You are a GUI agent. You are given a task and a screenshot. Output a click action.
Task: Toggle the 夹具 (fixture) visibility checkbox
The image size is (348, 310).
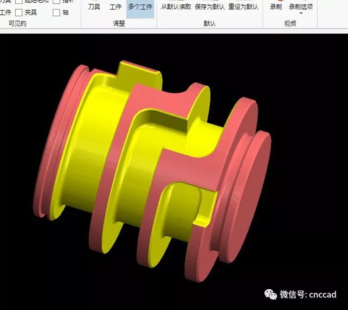pos(19,13)
